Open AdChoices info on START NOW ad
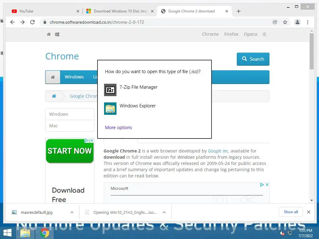The height and width of the screenshot is (239, 319). click(x=87, y=140)
